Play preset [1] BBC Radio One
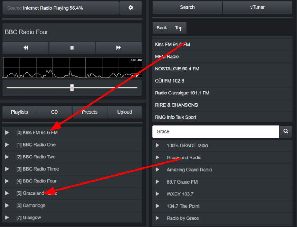297x227 pixels. (x=7, y=145)
